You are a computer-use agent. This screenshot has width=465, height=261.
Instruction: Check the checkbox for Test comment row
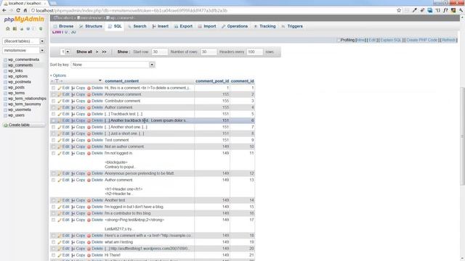coord(53,140)
